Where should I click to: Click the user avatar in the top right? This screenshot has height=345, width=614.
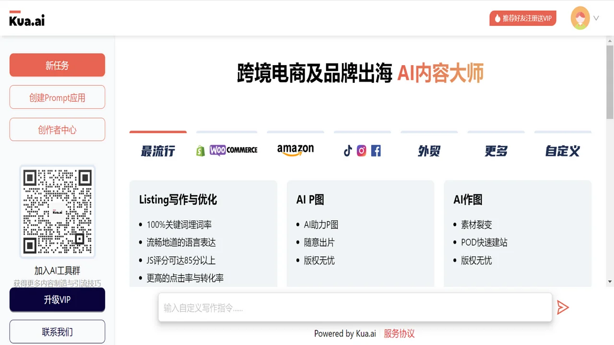pyautogui.click(x=580, y=18)
